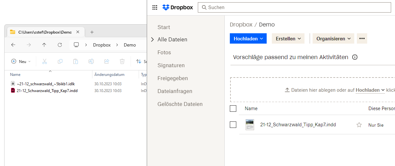Click the Dropbox breadcrumb link

pyautogui.click(x=240, y=25)
